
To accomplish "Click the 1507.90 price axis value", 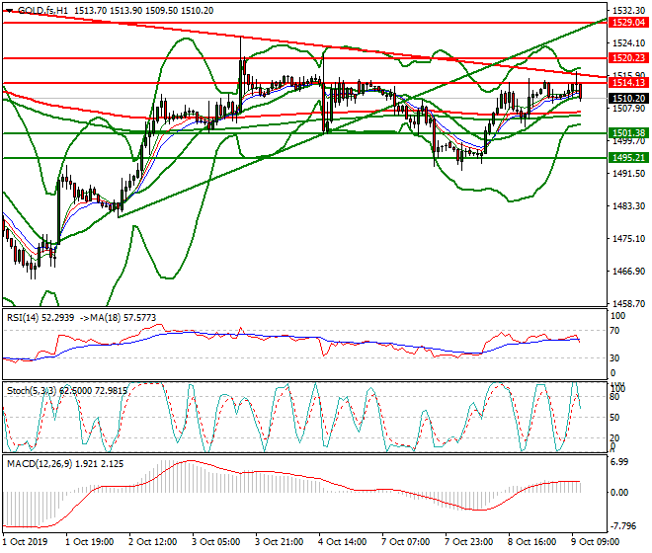I will coord(628,108).
